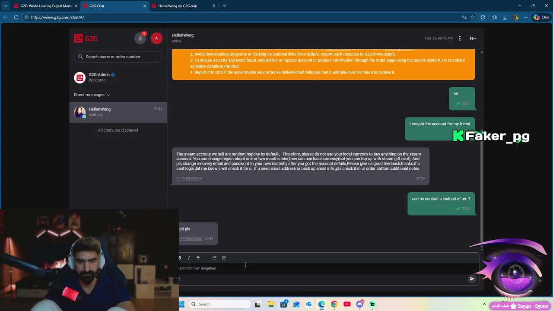The height and width of the screenshot is (311, 553).
Task: Open a new browser tab
Action: click(x=224, y=6)
